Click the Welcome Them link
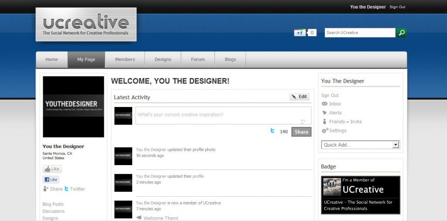The width and height of the screenshot is (447, 221). (161, 218)
